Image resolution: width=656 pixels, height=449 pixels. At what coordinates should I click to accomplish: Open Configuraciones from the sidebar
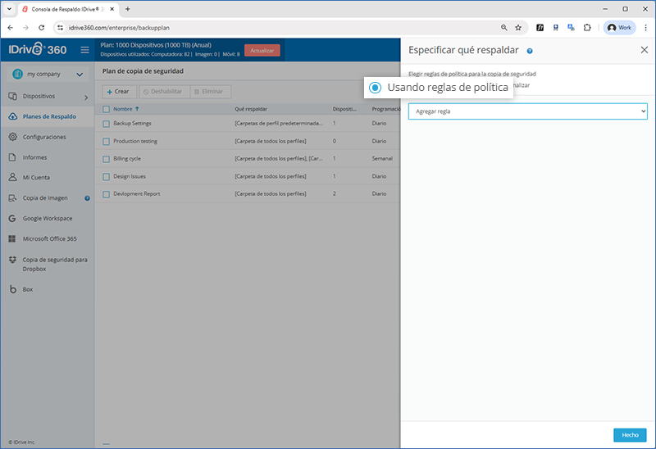44,137
